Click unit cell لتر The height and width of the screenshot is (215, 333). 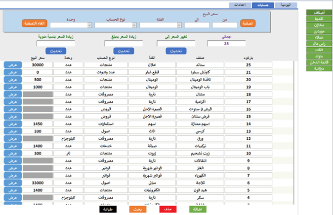[x=68, y=154]
